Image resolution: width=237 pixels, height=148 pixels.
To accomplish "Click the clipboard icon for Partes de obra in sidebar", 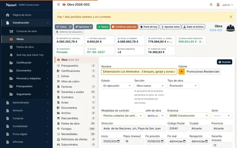I will click(11, 47).
